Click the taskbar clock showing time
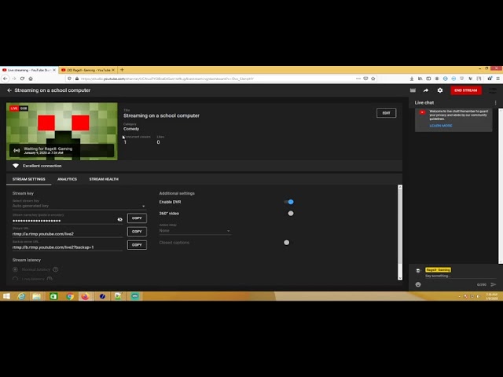 [491, 296]
